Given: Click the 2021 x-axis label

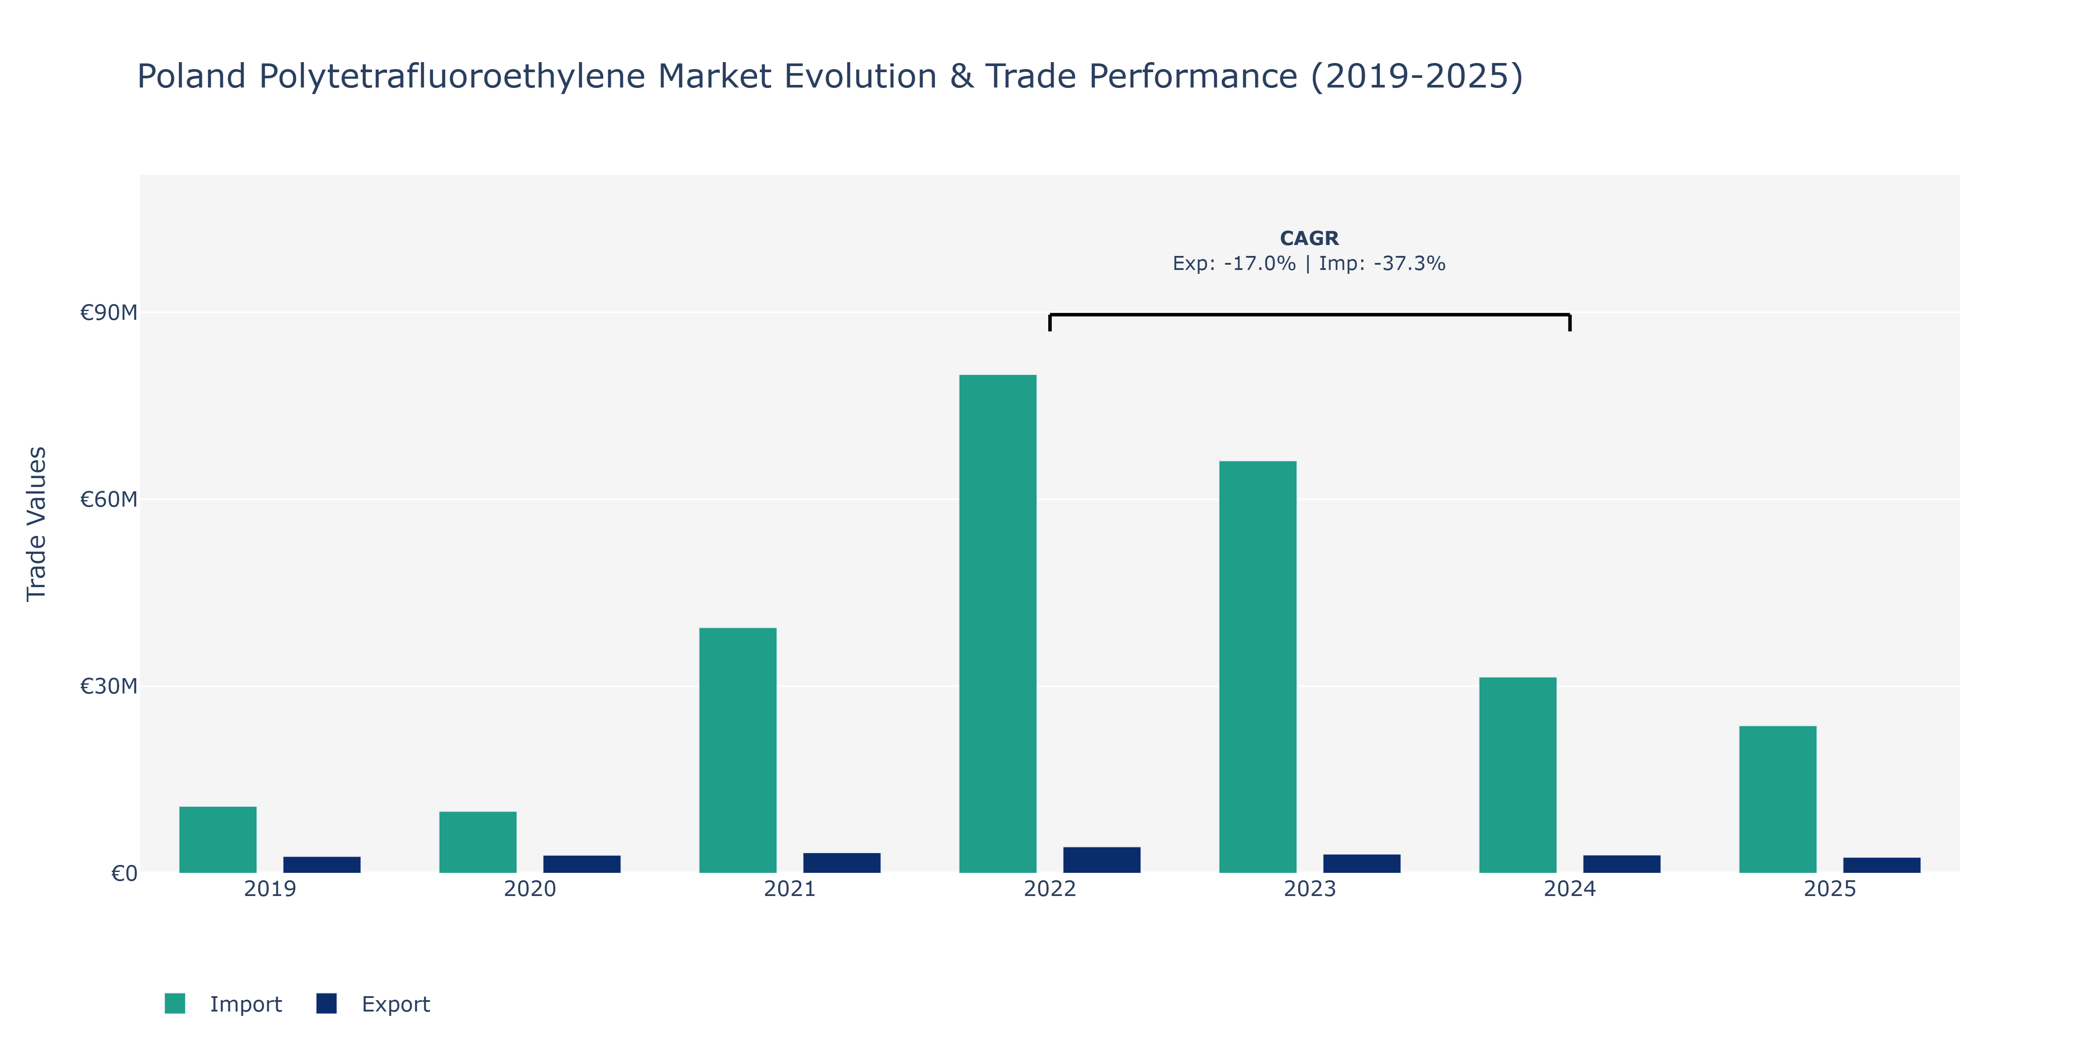Looking at the screenshot, I should tap(790, 889).
